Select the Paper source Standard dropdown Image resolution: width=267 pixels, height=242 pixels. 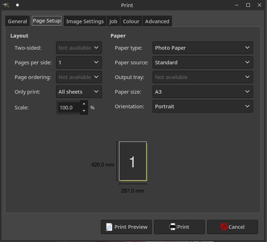[x=202, y=63]
